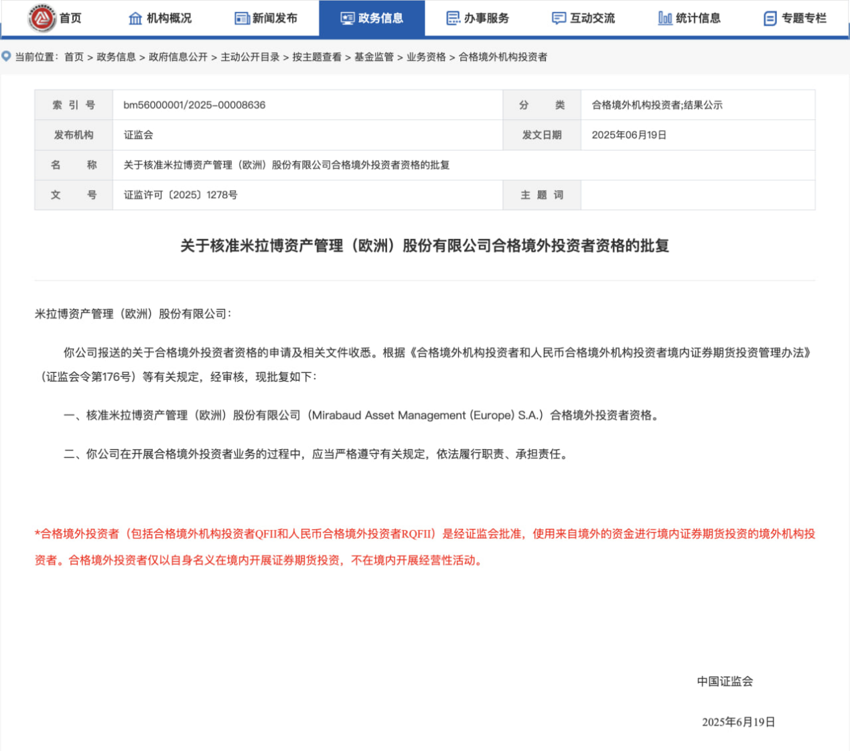The height and width of the screenshot is (751, 850).
Task: Click the 首页 breadcrumb link
Action: pos(73,57)
